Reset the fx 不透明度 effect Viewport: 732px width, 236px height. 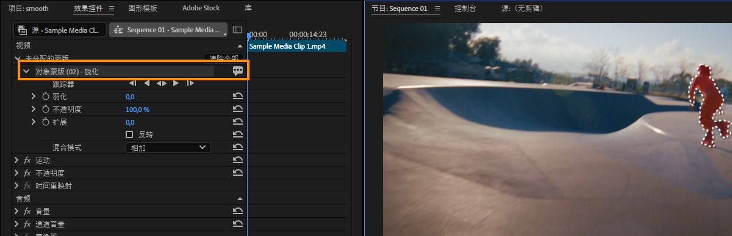pyautogui.click(x=238, y=173)
